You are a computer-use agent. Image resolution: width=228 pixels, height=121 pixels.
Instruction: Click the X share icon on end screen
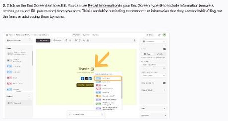(86, 78)
